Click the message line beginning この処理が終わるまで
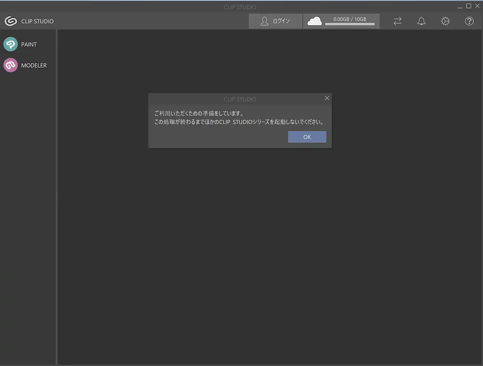The image size is (483, 366). 239,122
